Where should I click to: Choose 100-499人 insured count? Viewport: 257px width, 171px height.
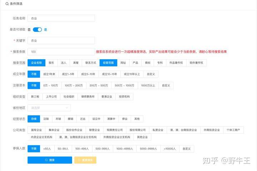pyautogui.click(x=82, y=149)
